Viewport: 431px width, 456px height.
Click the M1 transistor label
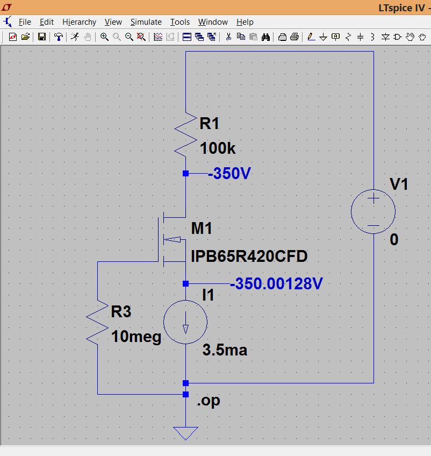pyautogui.click(x=202, y=229)
